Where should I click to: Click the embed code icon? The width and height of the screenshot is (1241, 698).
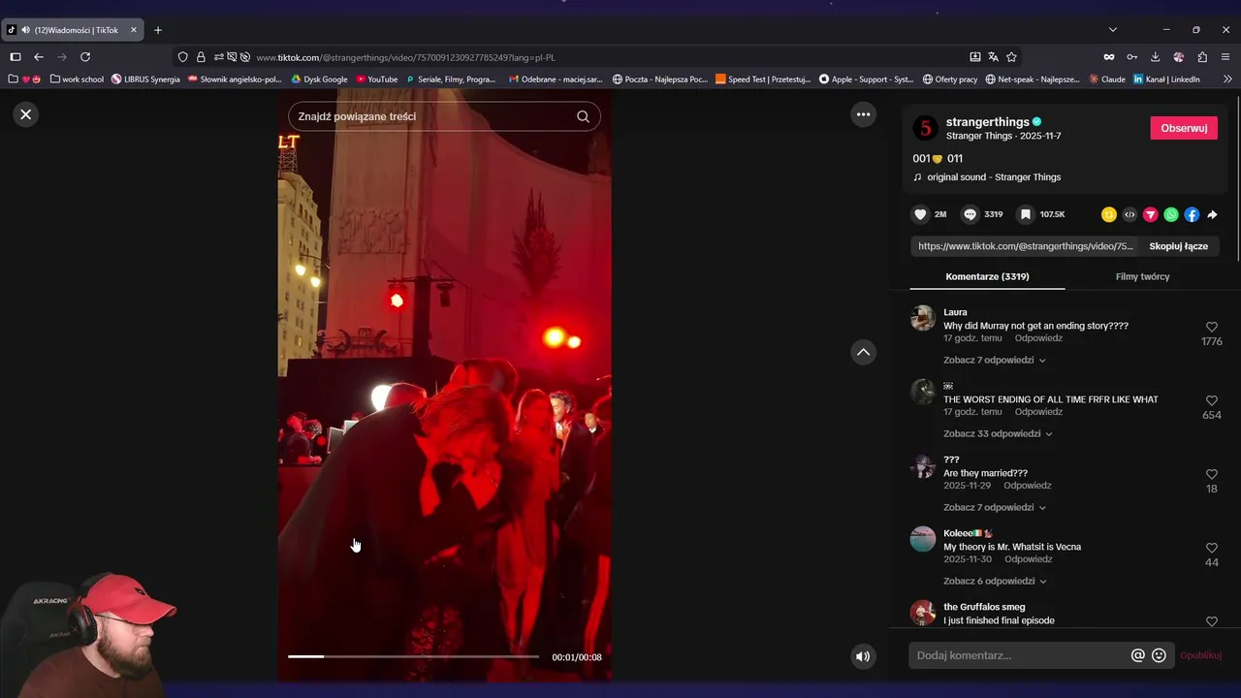coord(1130,214)
